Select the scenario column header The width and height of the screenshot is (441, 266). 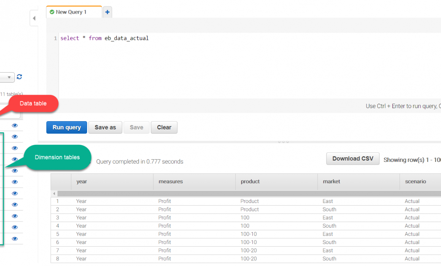click(x=415, y=182)
